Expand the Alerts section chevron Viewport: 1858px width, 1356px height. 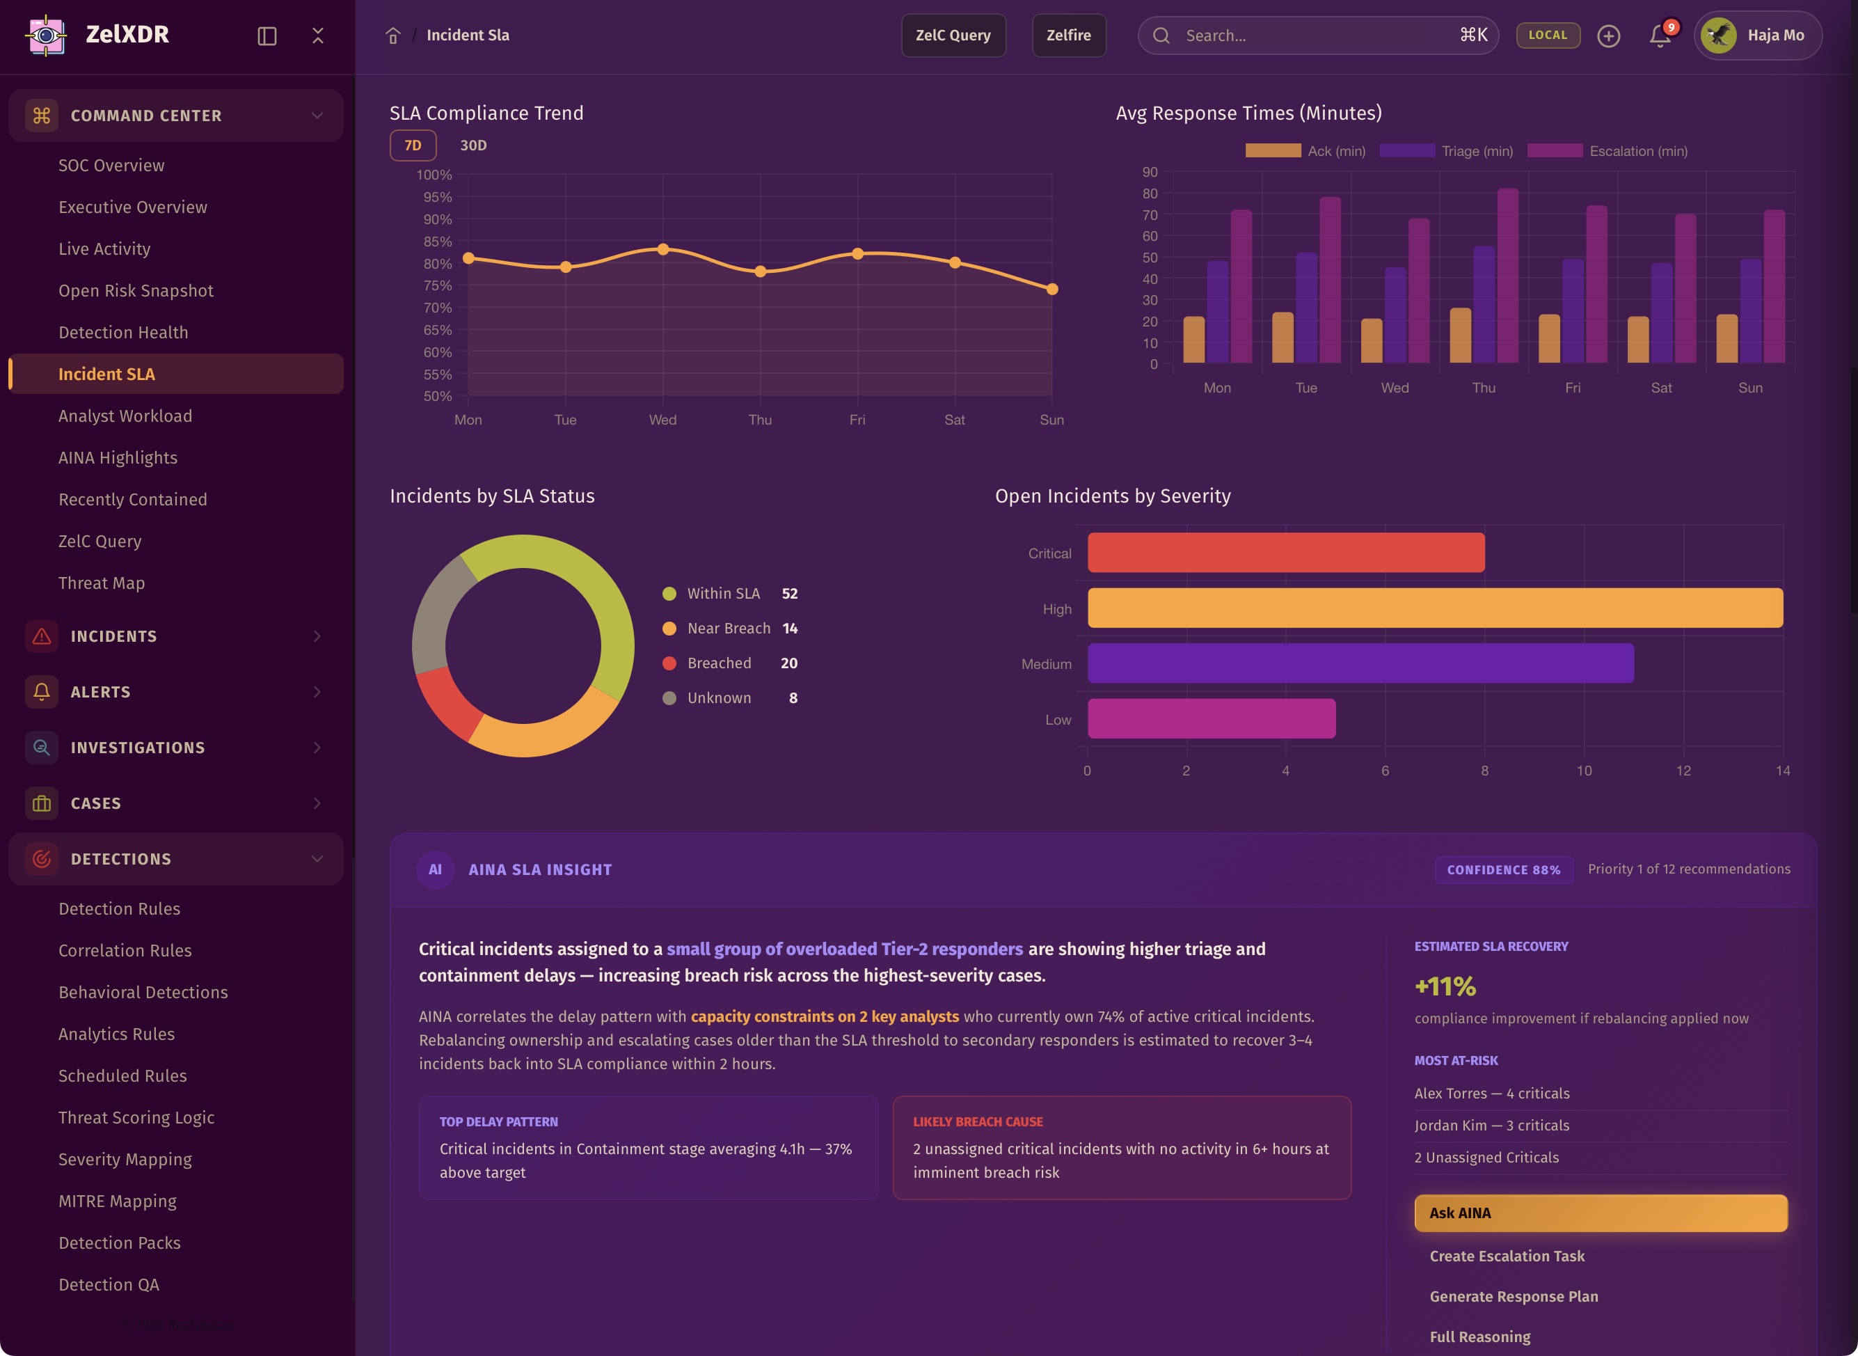(317, 692)
